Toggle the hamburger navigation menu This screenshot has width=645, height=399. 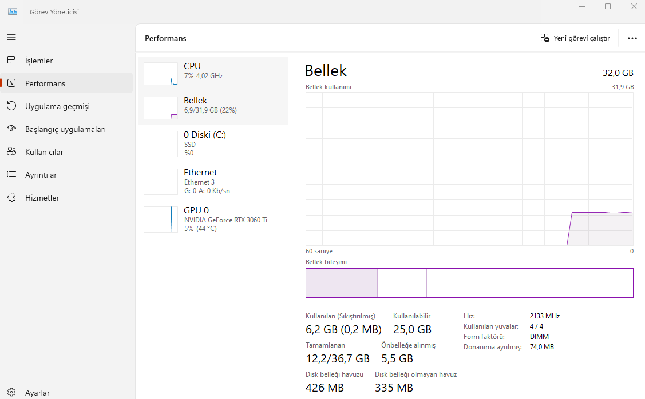11,37
